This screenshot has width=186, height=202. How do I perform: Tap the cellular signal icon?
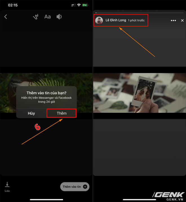coord(74,5)
